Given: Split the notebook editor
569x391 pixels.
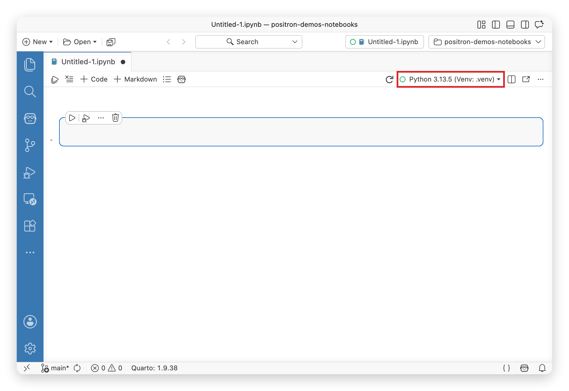Looking at the screenshot, I should pyautogui.click(x=512, y=79).
